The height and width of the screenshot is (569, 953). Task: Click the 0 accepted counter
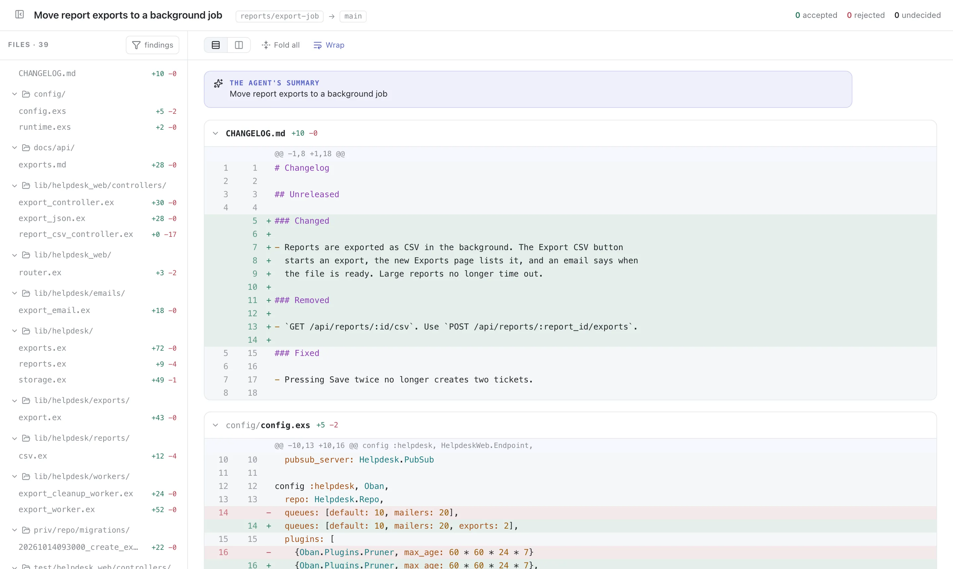[x=816, y=15]
